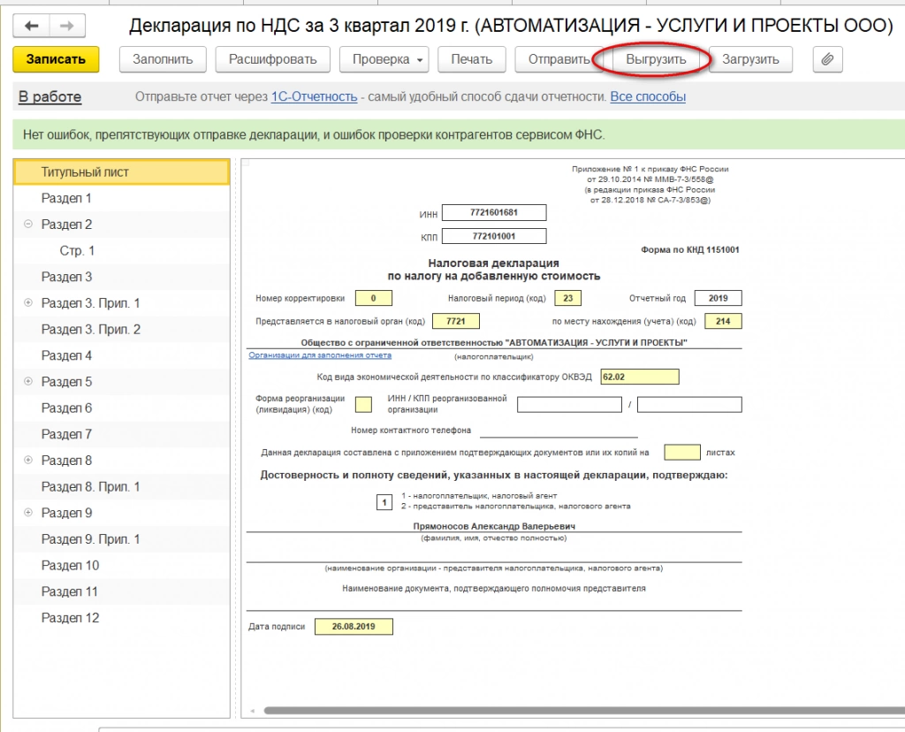Open the 1С-Отчетность link
The image size is (905, 732).
coord(314,96)
